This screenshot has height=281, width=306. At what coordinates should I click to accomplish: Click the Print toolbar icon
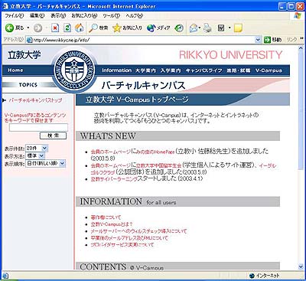(207, 28)
